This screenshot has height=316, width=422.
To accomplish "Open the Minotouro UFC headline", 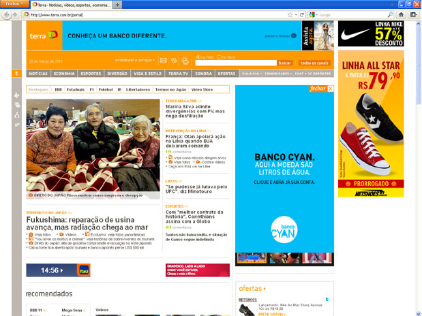I will [x=196, y=189].
